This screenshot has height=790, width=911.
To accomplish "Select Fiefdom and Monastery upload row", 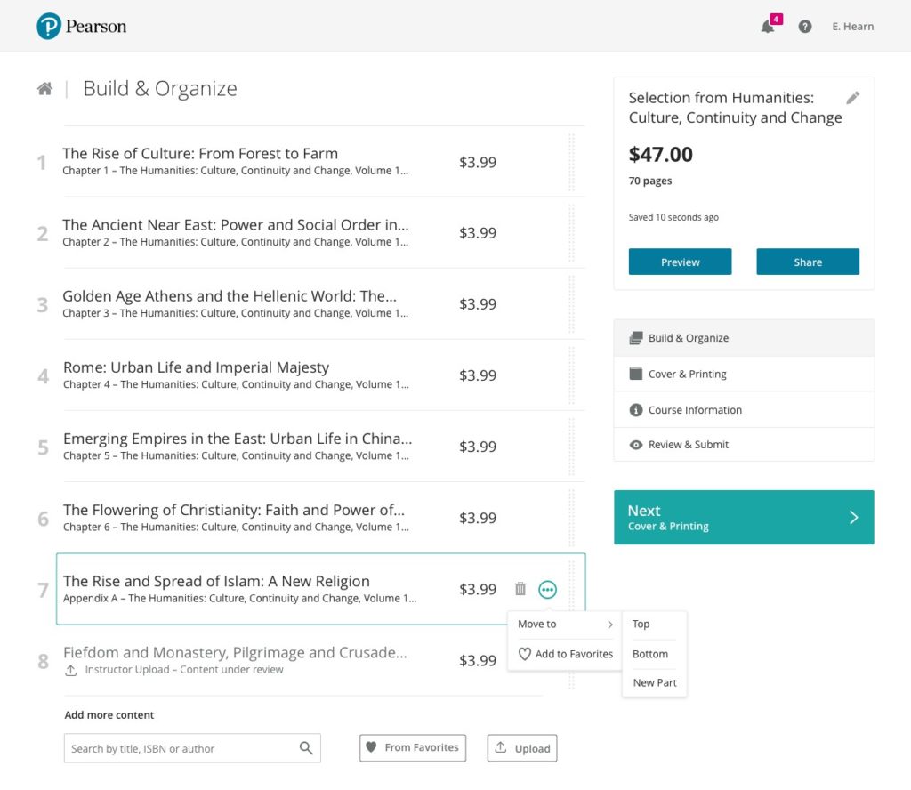I will [302, 660].
